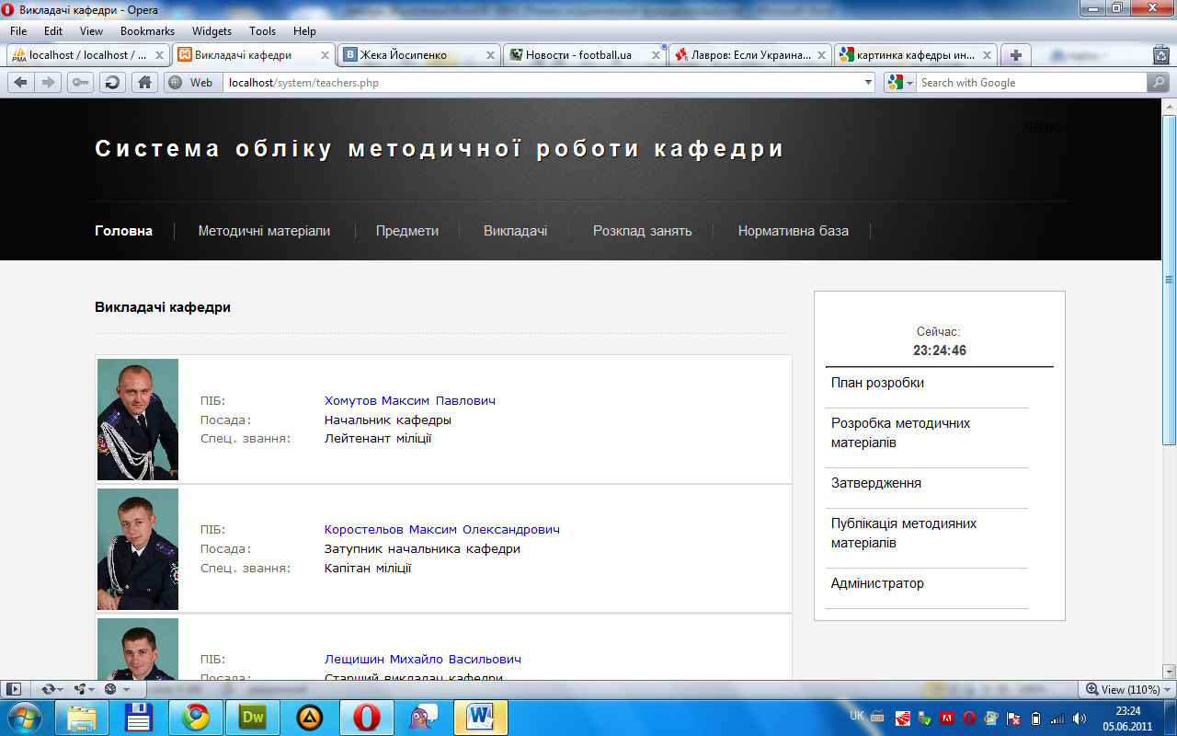Click the Search with Google field
This screenshot has width=1177, height=736.
point(1032,83)
